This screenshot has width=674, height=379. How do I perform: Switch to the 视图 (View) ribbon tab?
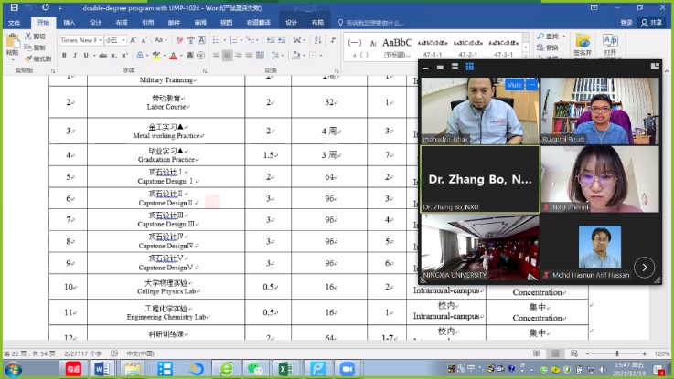[226, 22]
